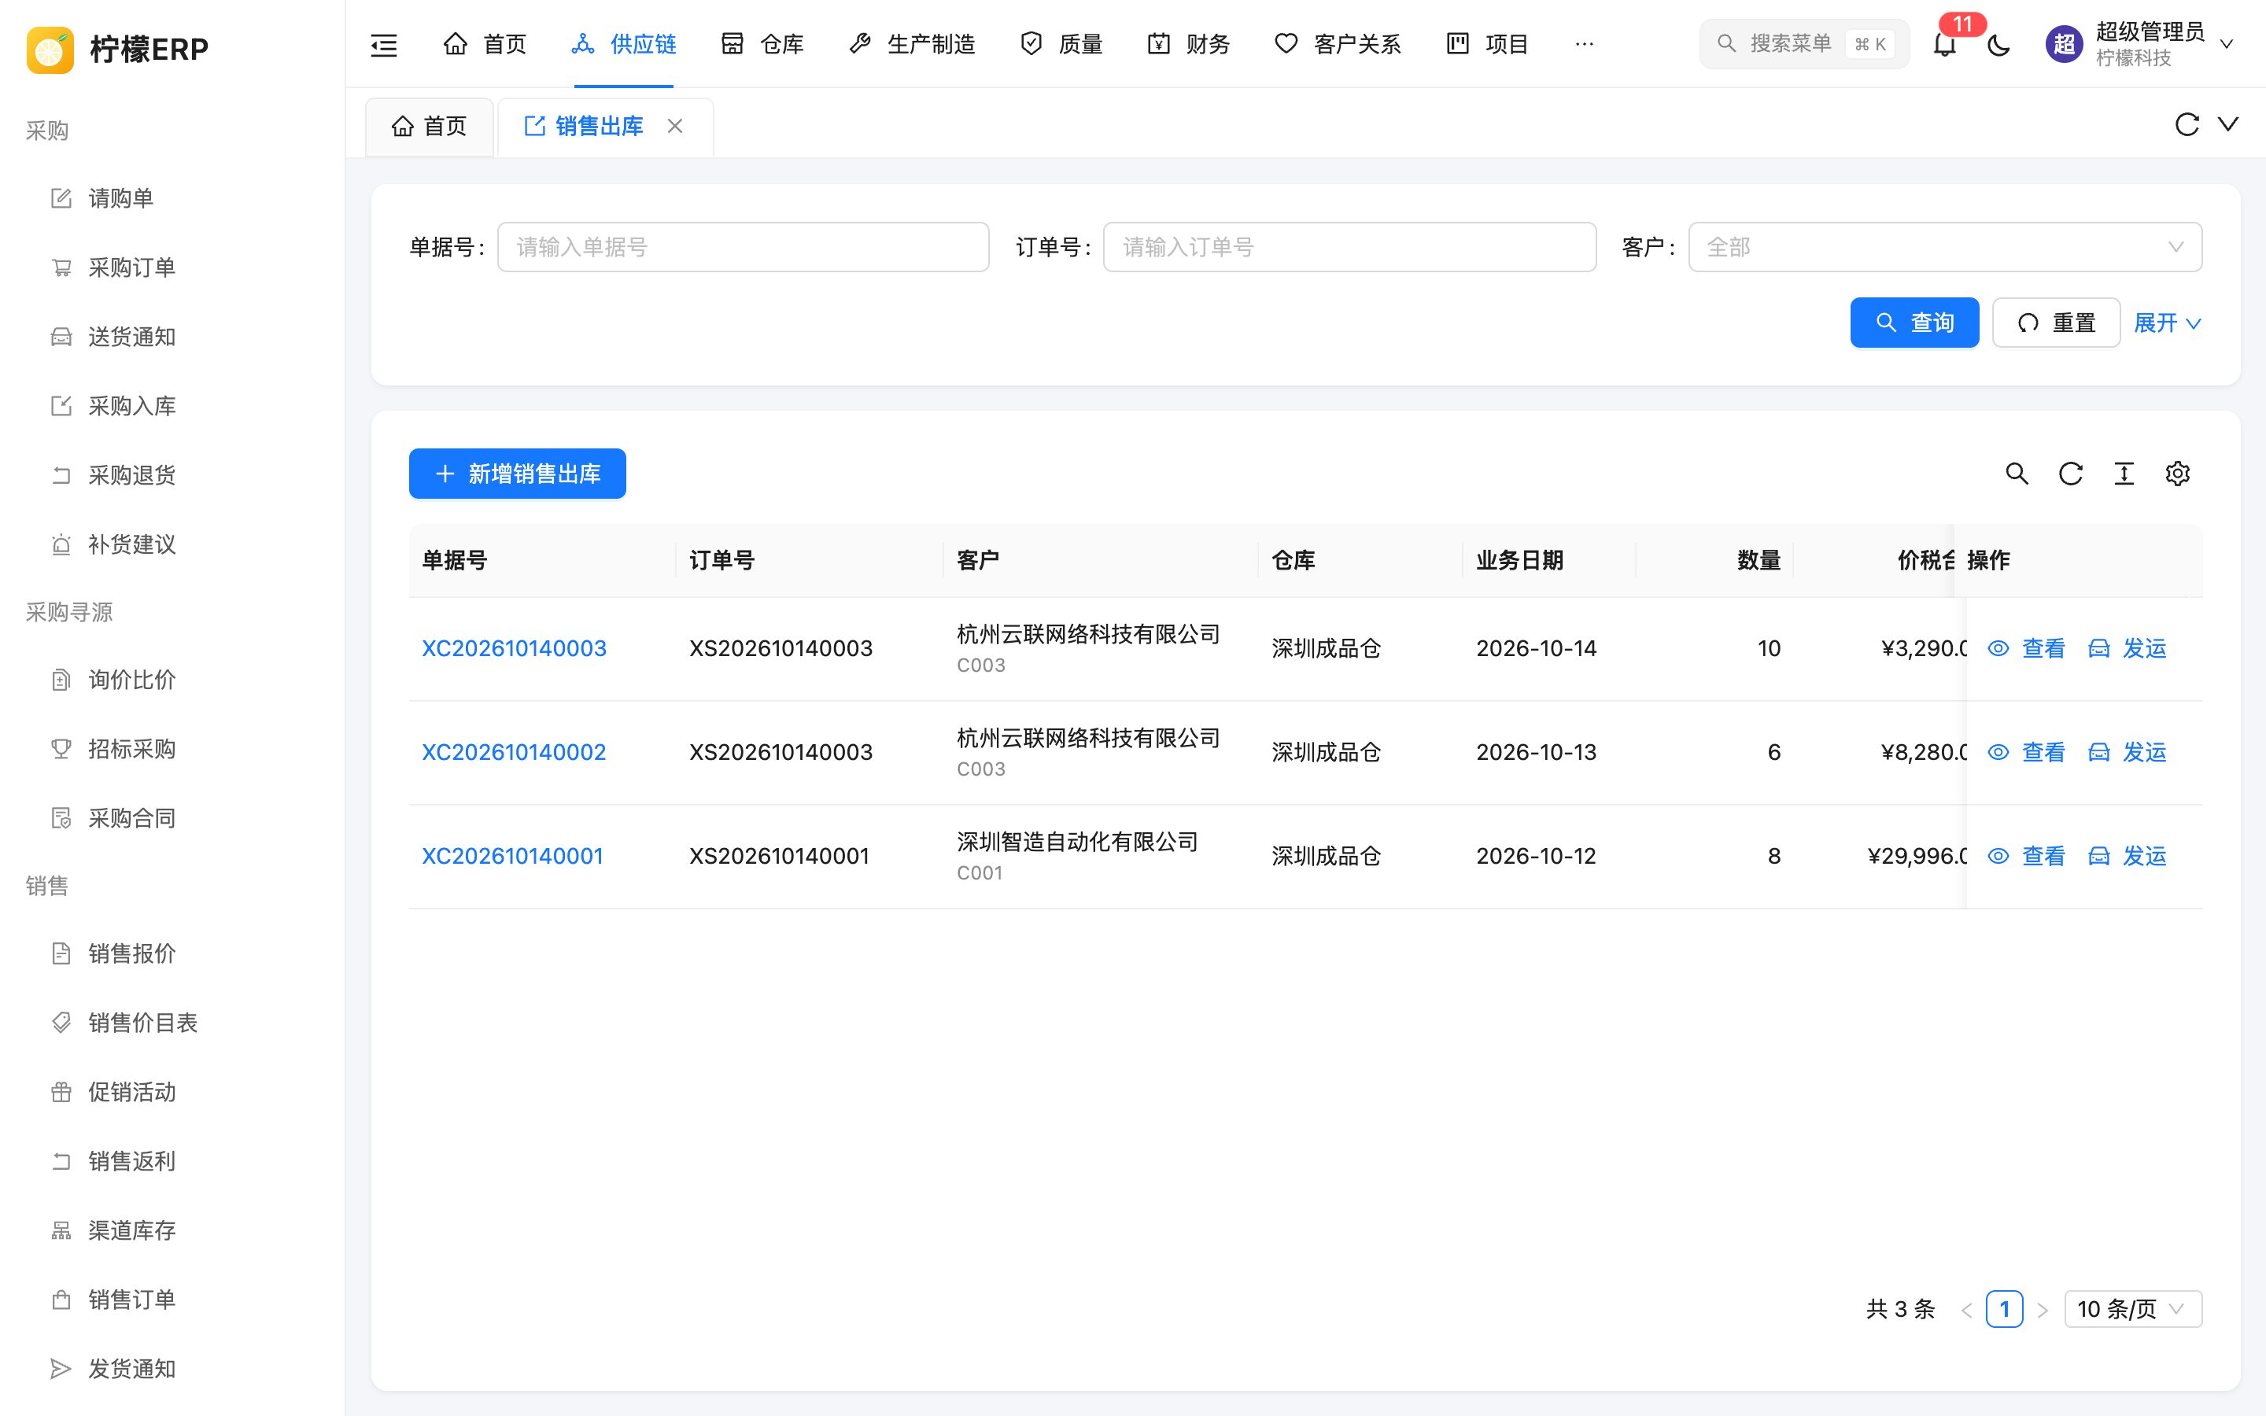Screen dimensions: 2266x1416
Task: Select page 1 in pagination
Action: (x=2004, y=1309)
